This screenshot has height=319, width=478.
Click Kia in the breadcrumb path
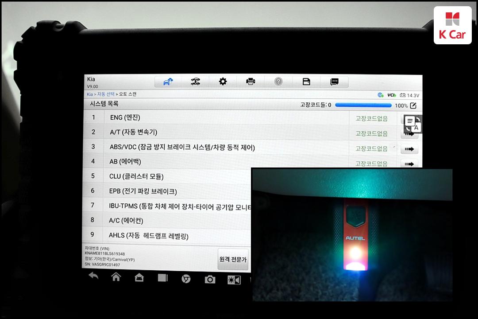pyautogui.click(x=90, y=94)
